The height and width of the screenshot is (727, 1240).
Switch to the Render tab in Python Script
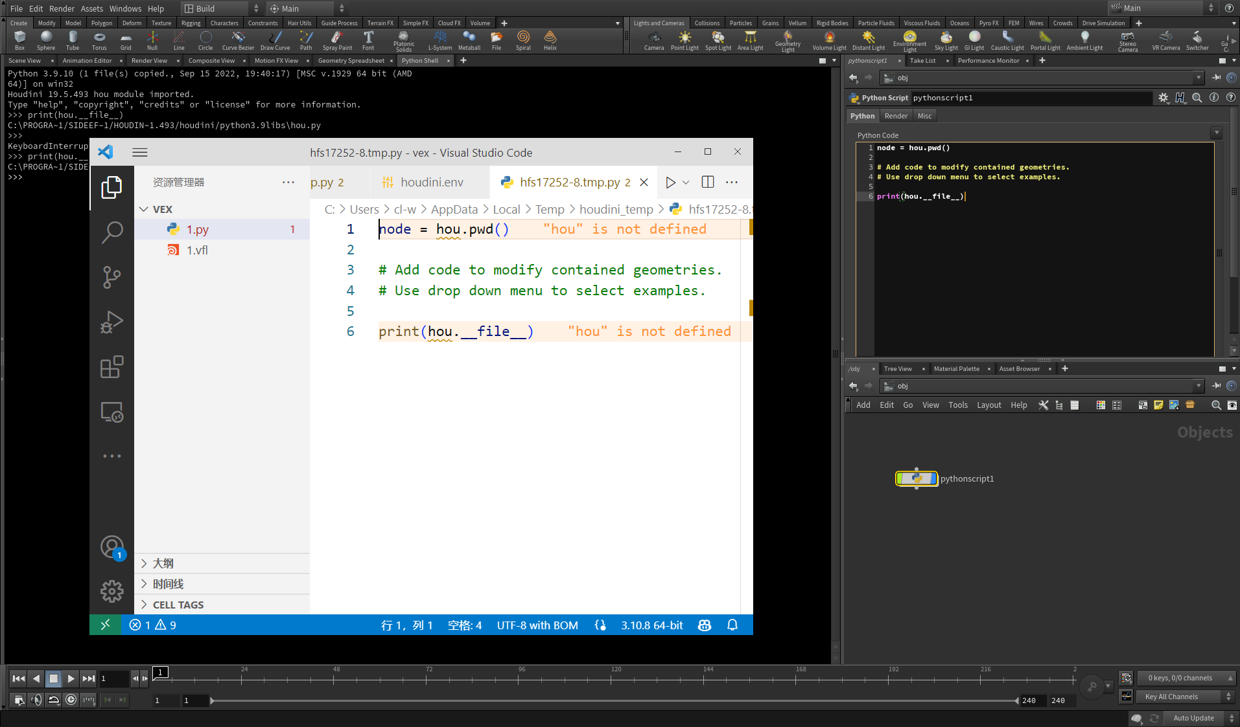[x=895, y=115]
